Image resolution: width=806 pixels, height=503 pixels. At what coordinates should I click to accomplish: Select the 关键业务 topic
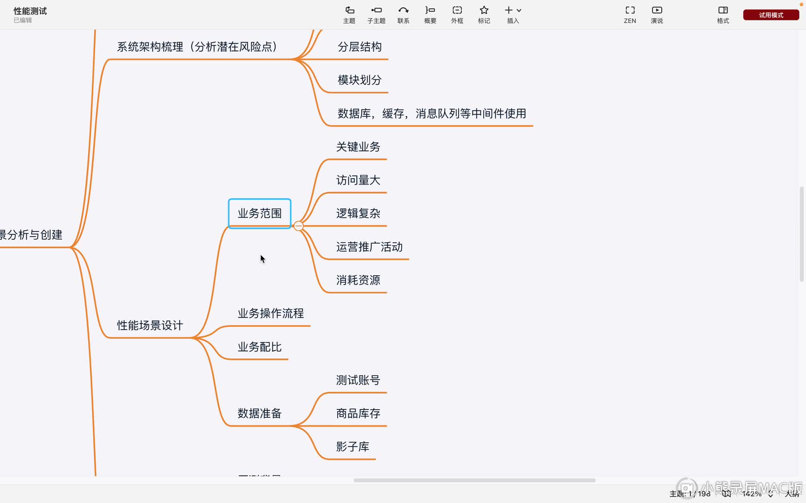358,147
